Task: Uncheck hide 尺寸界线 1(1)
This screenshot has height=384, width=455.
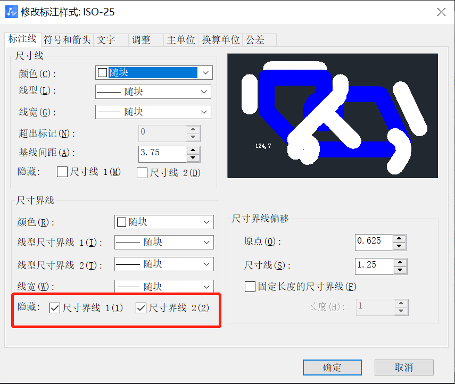Action: pos(55,308)
